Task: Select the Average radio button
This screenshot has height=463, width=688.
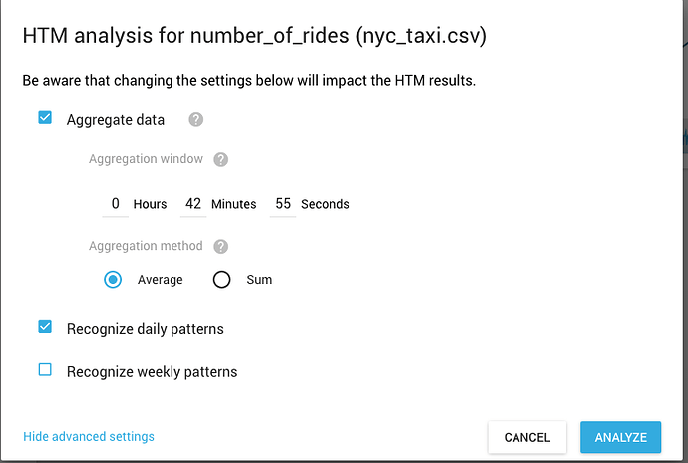Action: (113, 279)
